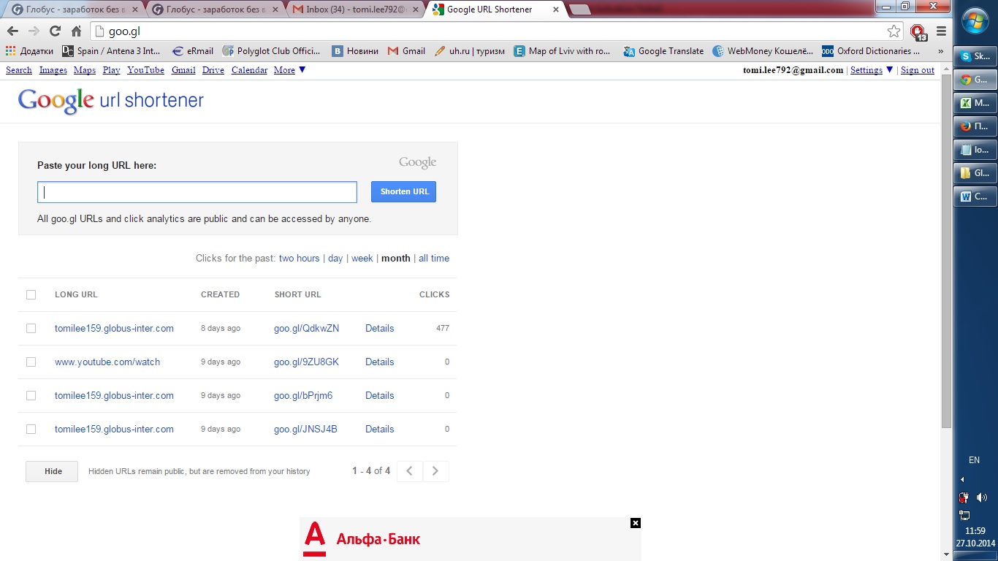This screenshot has height=561, width=998.
Task: Close the Альфа-Банк ad with X
Action: coord(636,523)
